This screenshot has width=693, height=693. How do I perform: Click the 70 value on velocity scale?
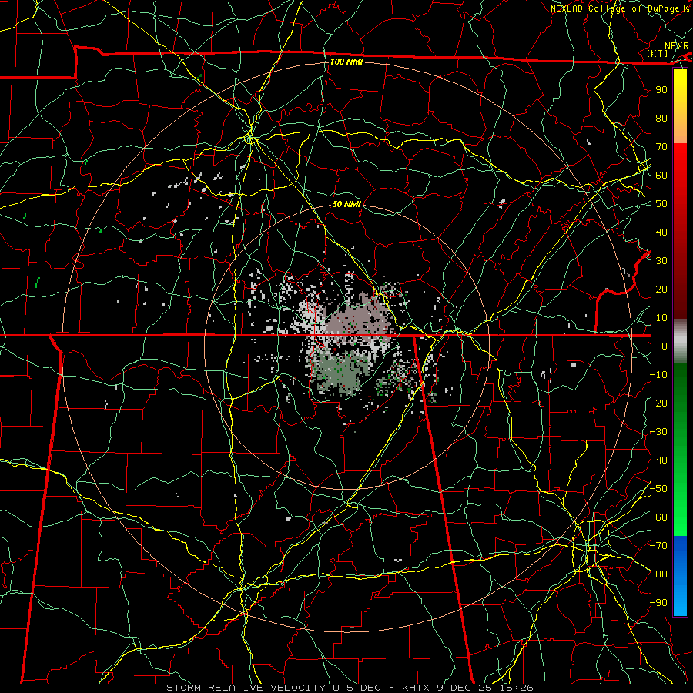[661, 147]
